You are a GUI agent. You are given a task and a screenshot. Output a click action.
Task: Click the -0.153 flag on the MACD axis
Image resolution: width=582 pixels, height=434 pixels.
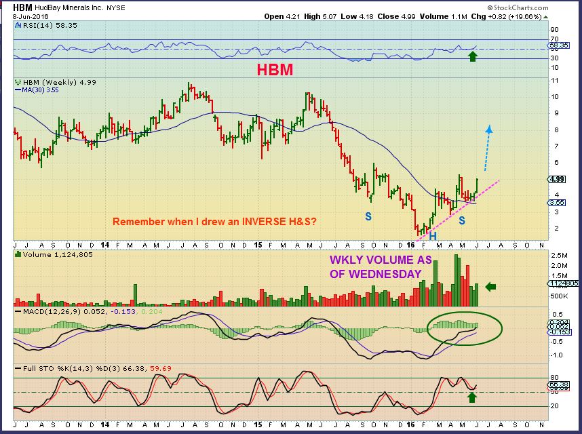pos(559,332)
